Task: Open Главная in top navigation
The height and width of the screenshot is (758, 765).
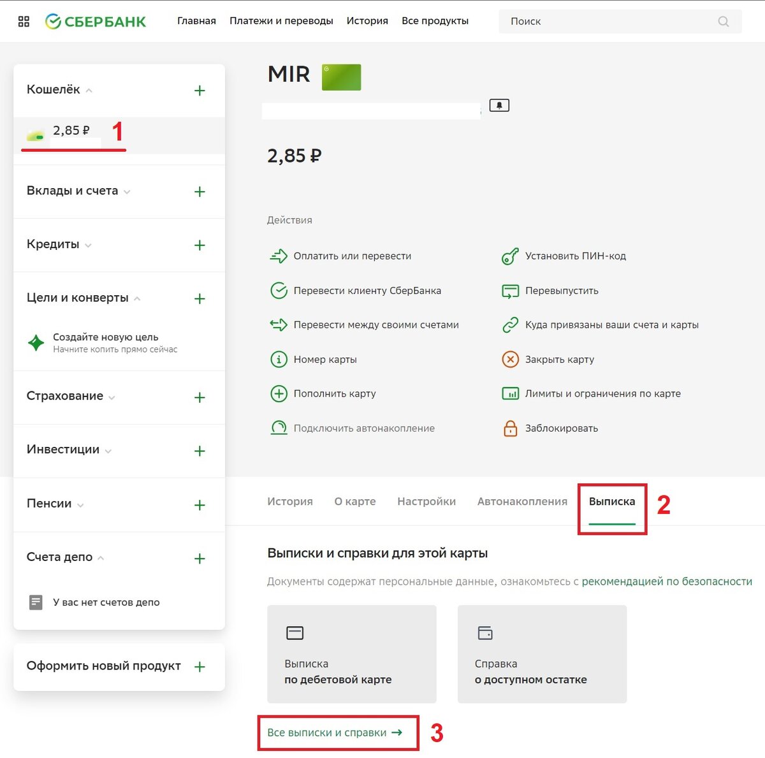Action: point(196,21)
